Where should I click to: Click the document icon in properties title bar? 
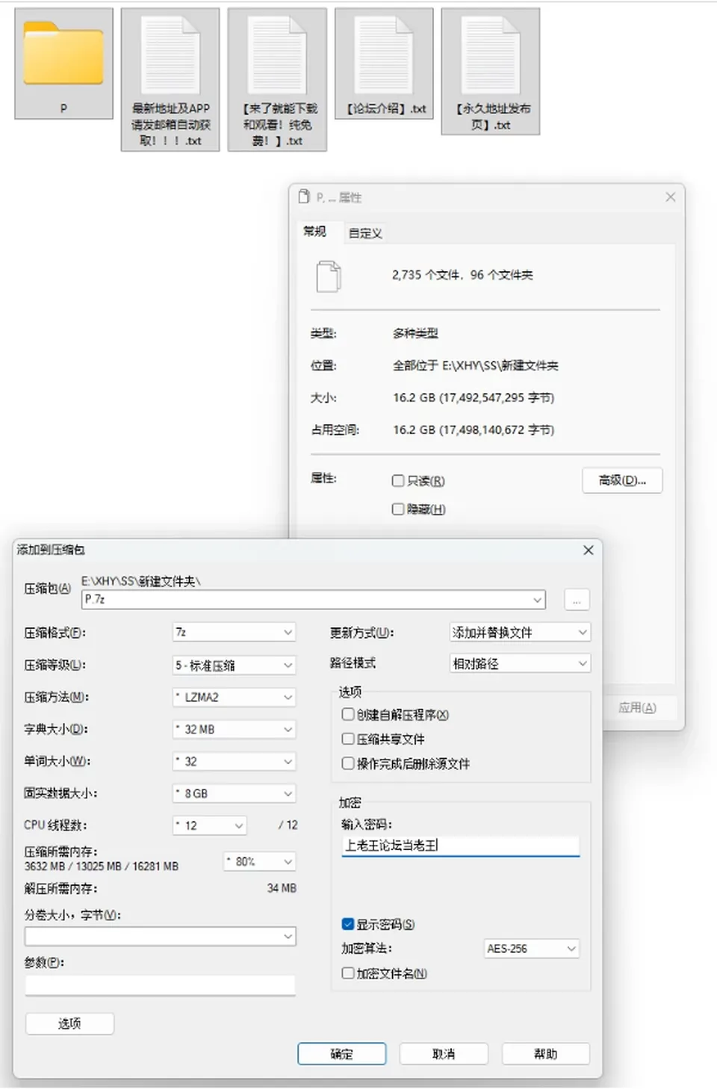pos(303,196)
